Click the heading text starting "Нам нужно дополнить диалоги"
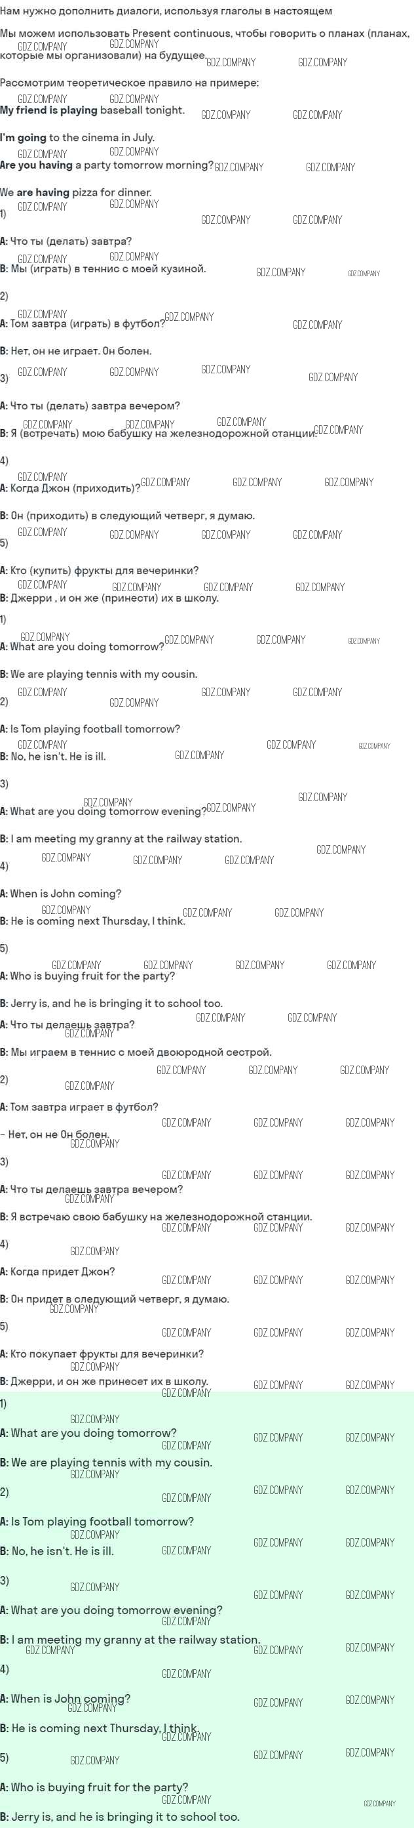 pos(166,10)
